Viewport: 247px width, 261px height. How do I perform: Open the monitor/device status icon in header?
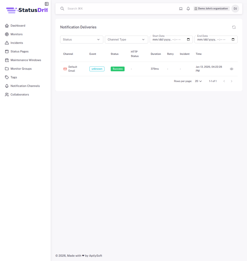[x=181, y=8]
